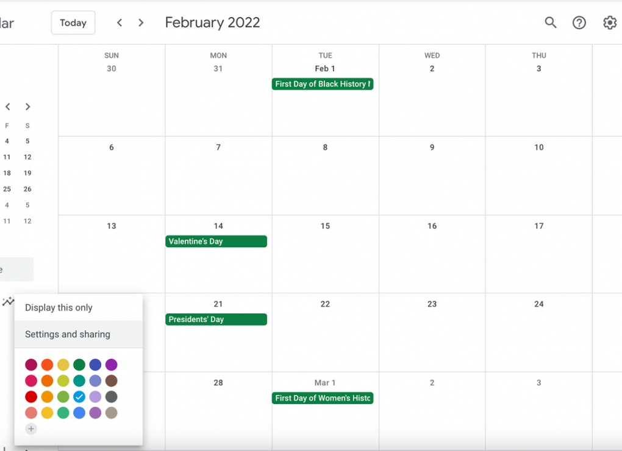This screenshot has height=451, width=622.
Task: Open the search magnifier icon
Action: [x=551, y=23]
